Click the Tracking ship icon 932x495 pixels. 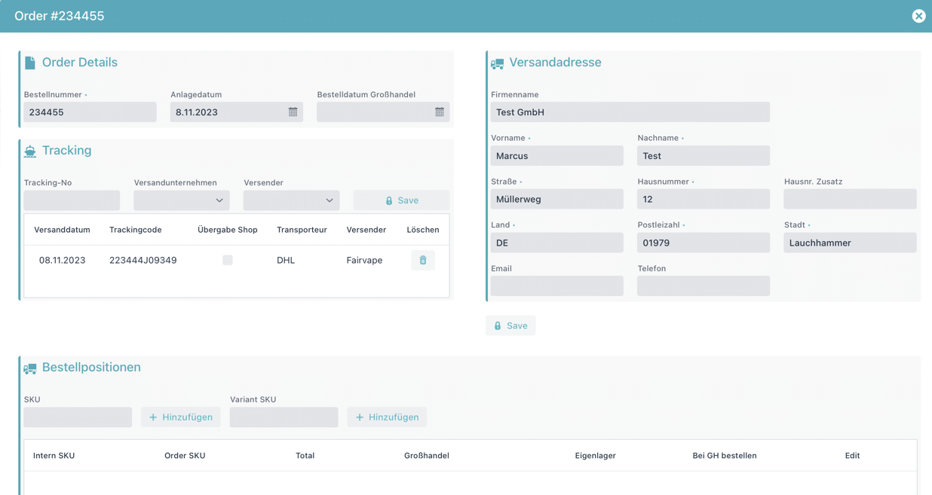[x=30, y=151]
